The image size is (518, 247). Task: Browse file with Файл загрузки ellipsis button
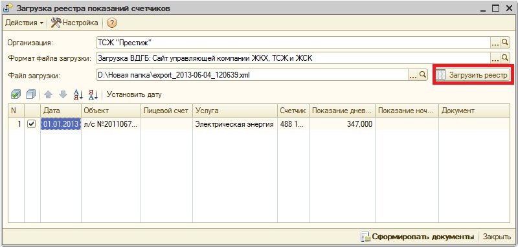click(413, 75)
